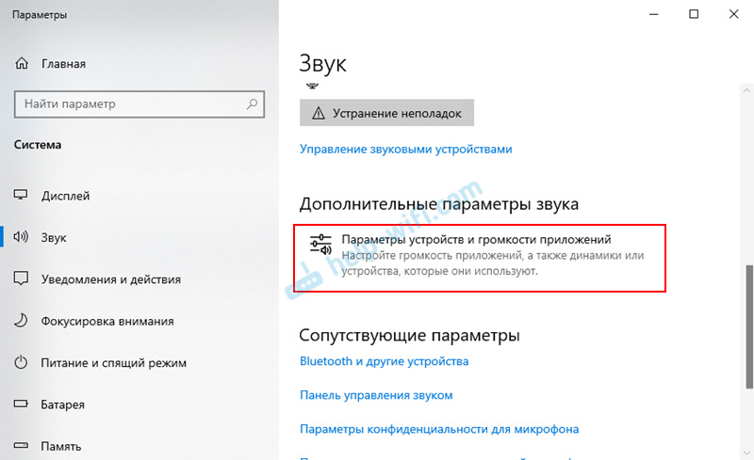Image resolution: width=754 pixels, height=460 pixels.
Task: Click the Notifications speech bubble icon
Action: click(21, 278)
